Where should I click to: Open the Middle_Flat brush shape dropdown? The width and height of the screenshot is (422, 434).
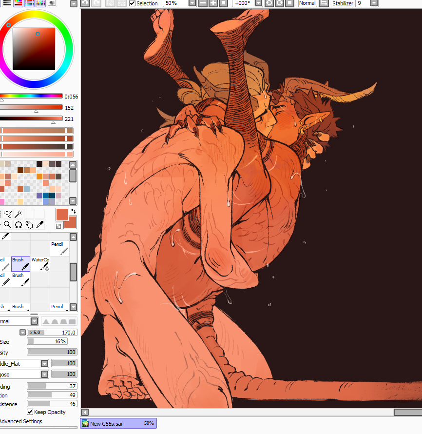pyautogui.click(x=44, y=363)
